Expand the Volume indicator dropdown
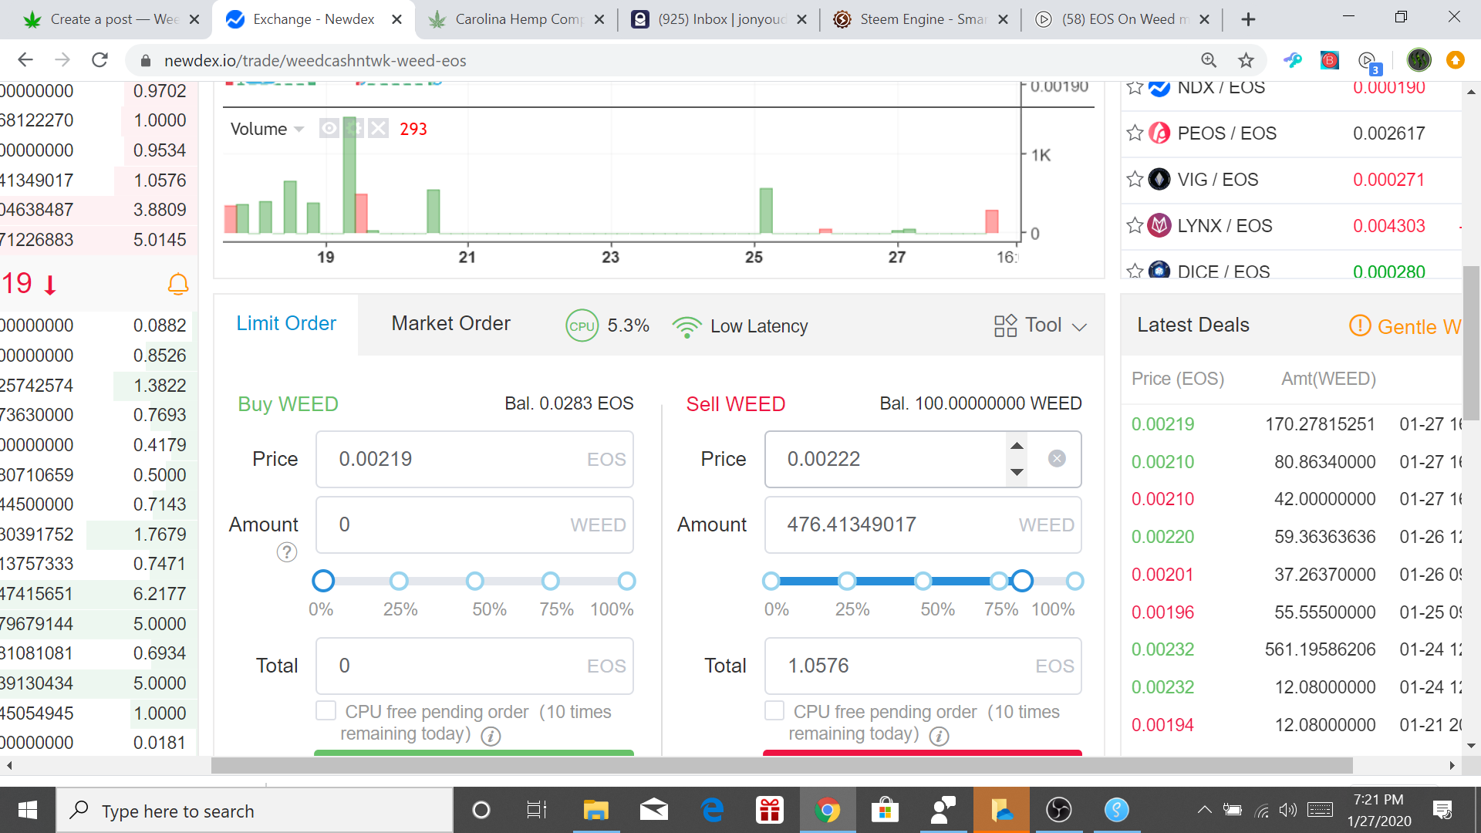The width and height of the screenshot is (1481, 833). point(299,129)
